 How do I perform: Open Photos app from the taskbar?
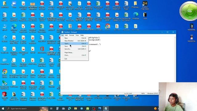click(100, 109)
